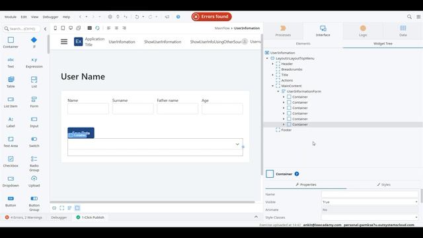This screenshot has width=423, height=238.
Task: Select the Button widget in the toolbox
Action: click(11, 201)
